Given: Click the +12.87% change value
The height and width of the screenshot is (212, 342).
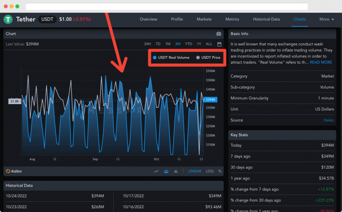Looking at the screenshot, I should point(326,189).
